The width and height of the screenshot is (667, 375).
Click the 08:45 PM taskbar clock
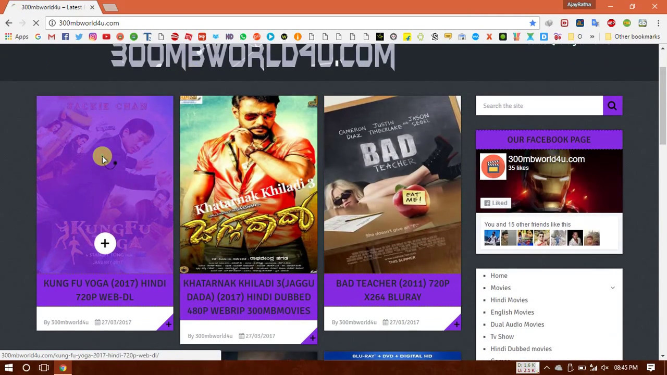(626, 368)
